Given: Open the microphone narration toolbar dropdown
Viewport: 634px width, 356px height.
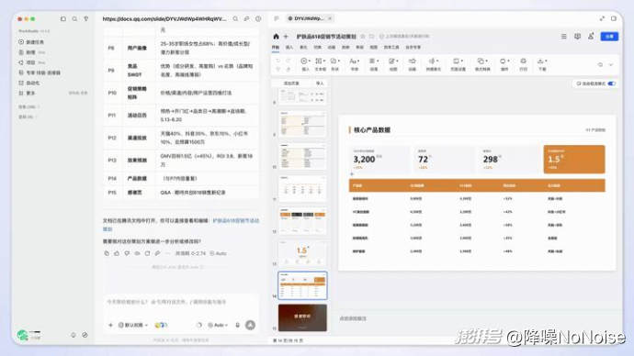Looking at the screenshot, I should (x=433, y=64).
